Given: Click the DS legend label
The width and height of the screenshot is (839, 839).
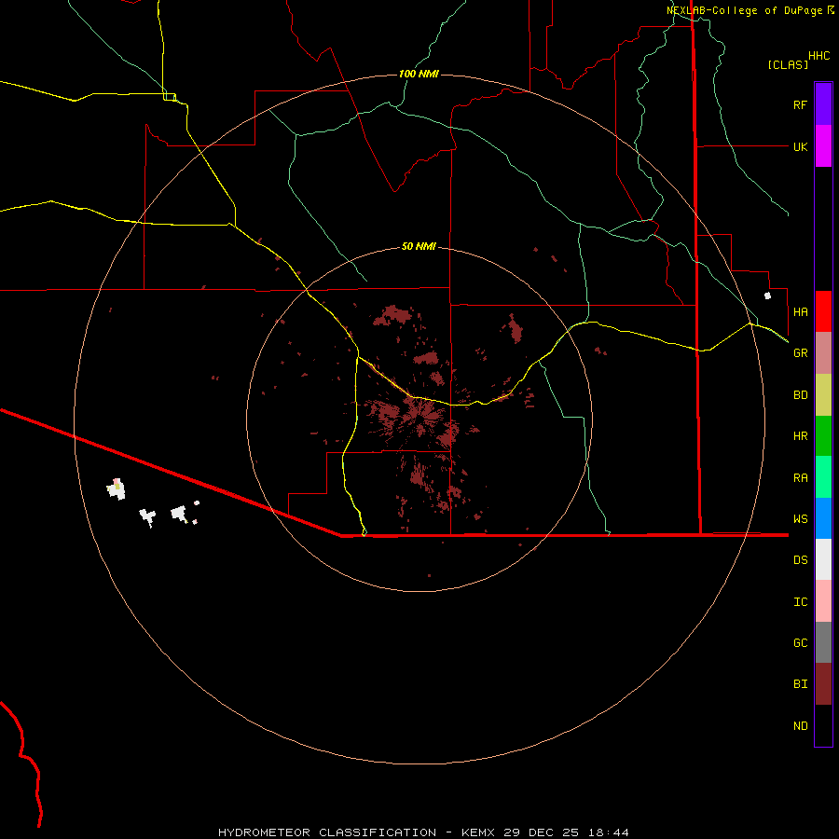Looking at the screenshot, I should click(x=800, y=559).
